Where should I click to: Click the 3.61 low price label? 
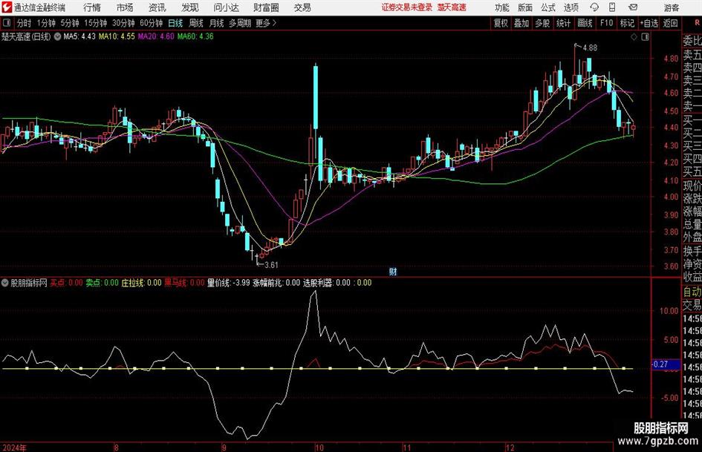[x=271, y=265]
